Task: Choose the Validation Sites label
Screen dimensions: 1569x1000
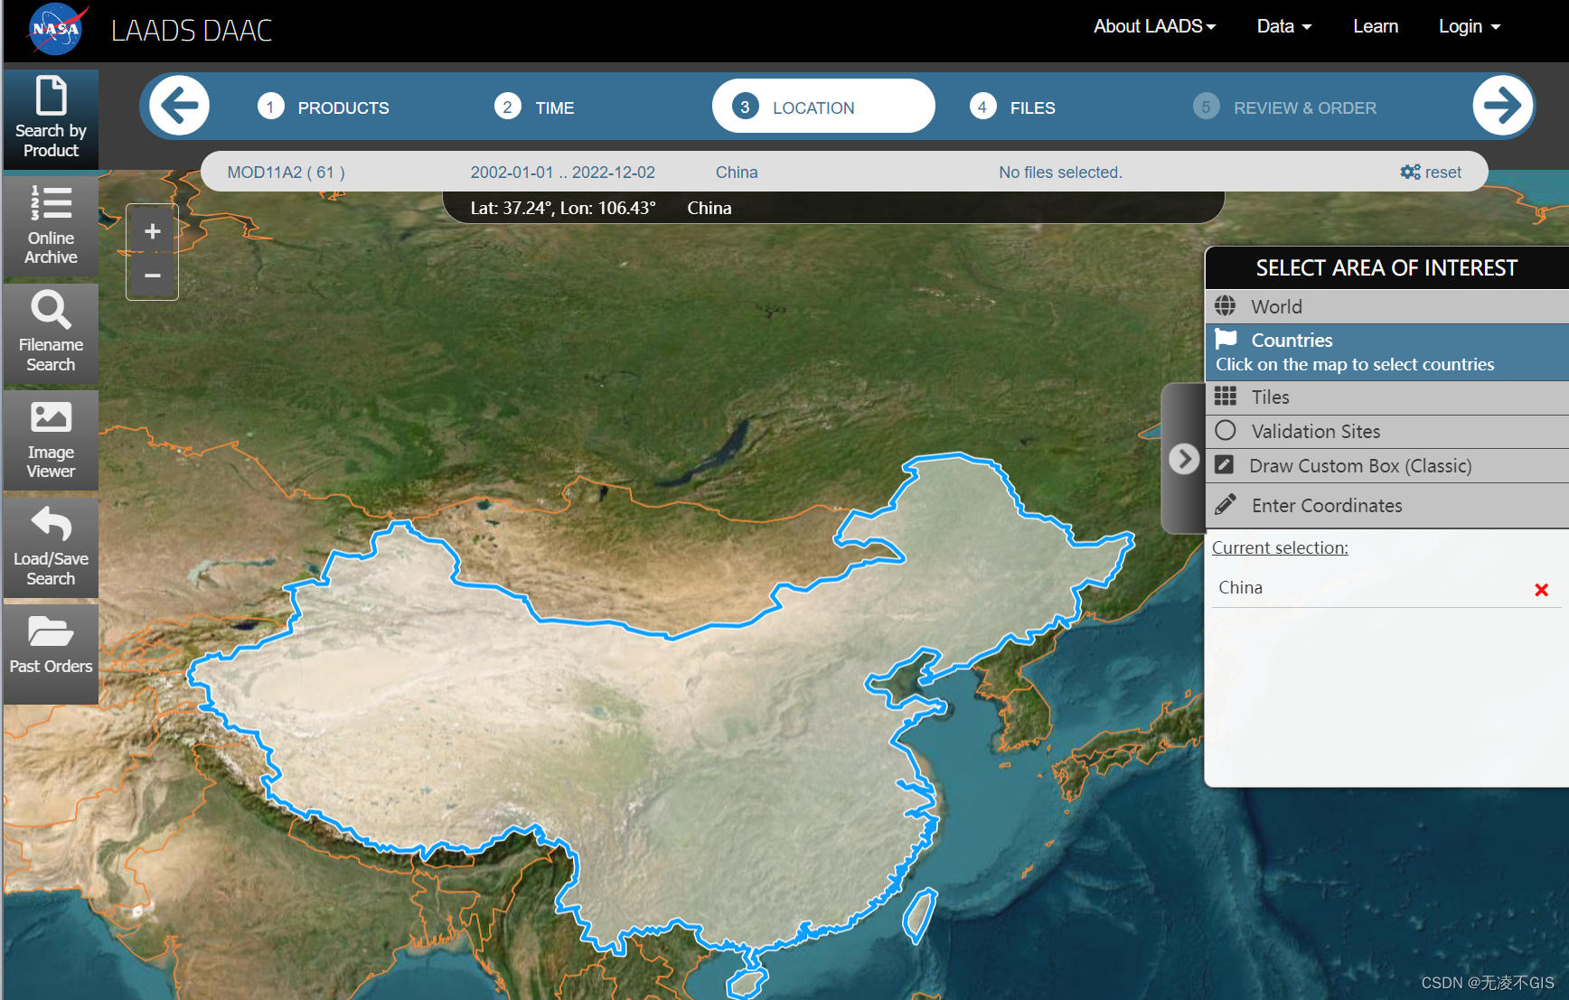Action: (1315, 431)
